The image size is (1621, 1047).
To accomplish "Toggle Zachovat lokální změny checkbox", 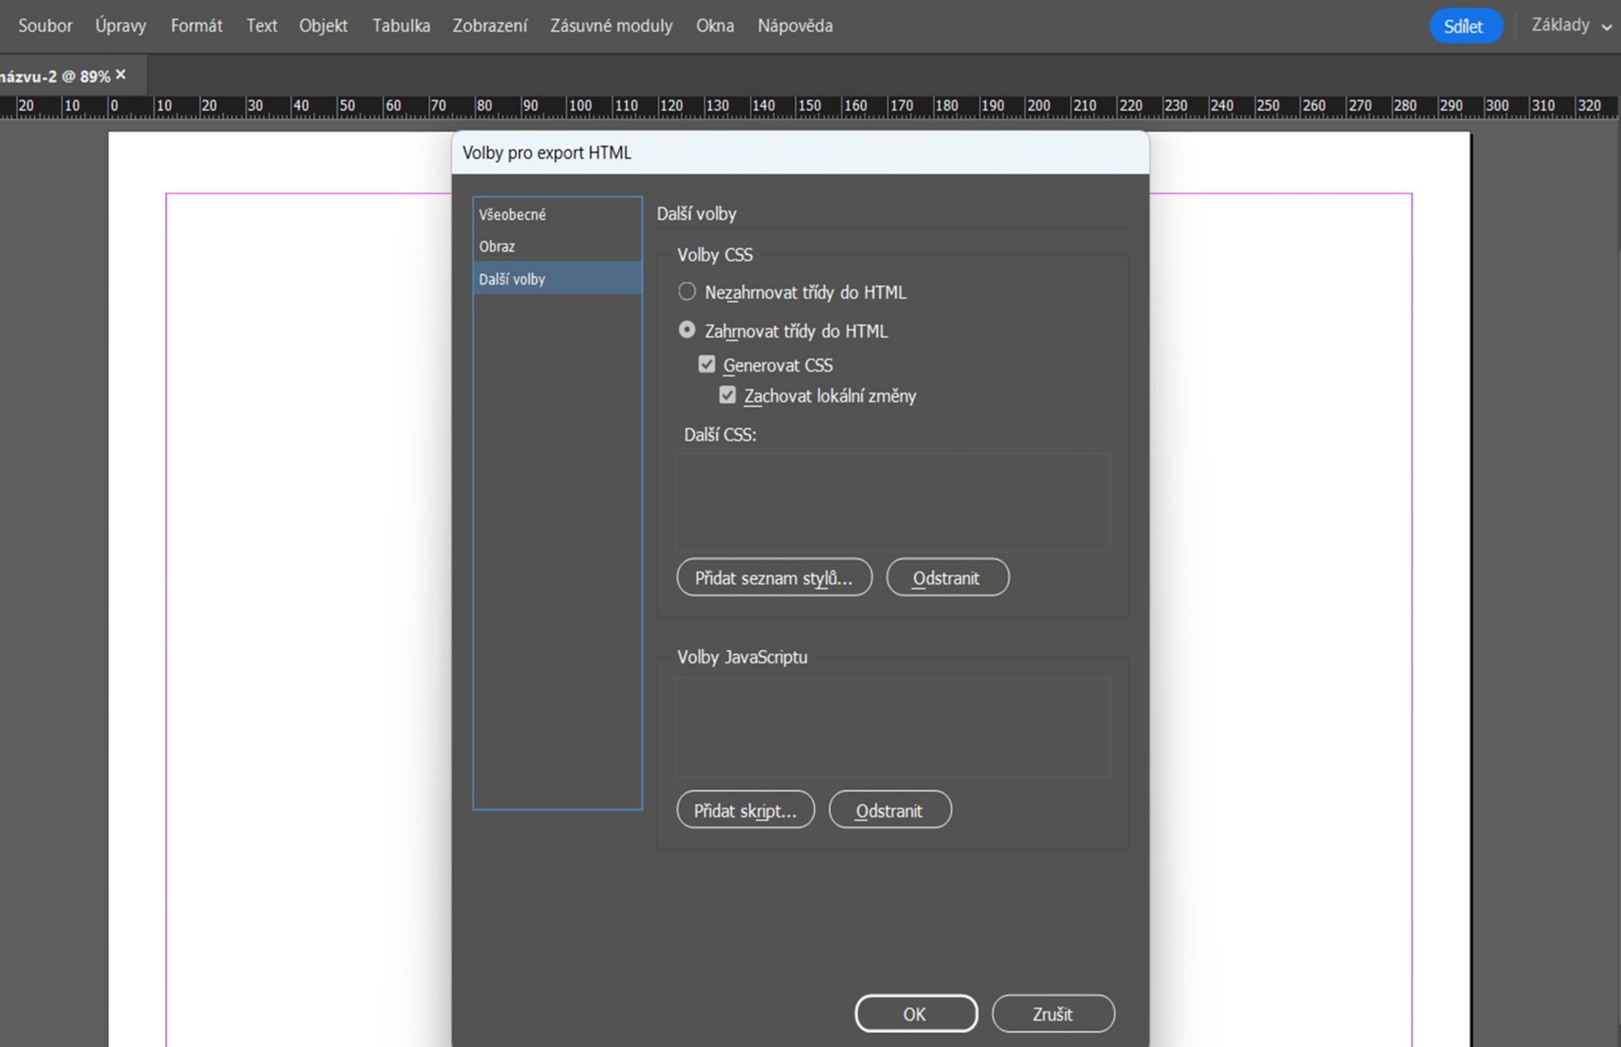I will coord(727,395).
